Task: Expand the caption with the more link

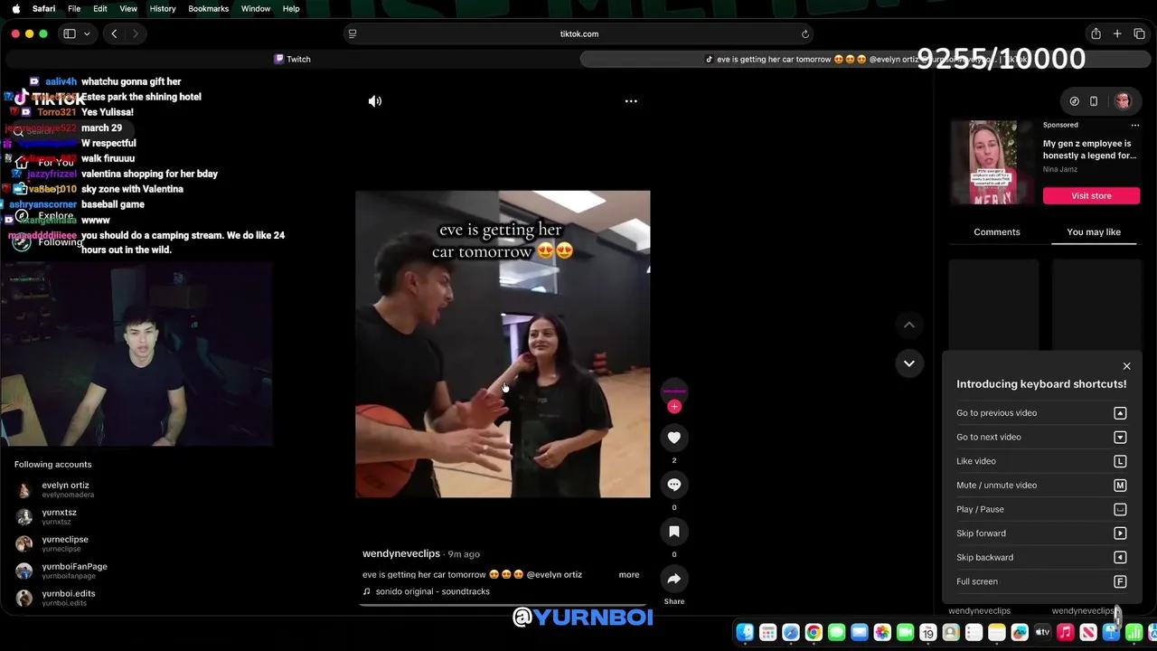Action: click(629, 575)
